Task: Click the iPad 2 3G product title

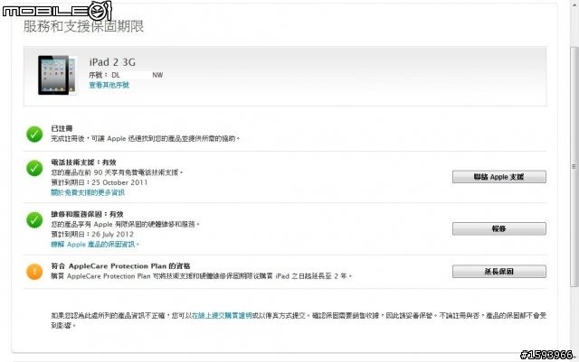Action: pyautogui.click(x=112, y=62)
